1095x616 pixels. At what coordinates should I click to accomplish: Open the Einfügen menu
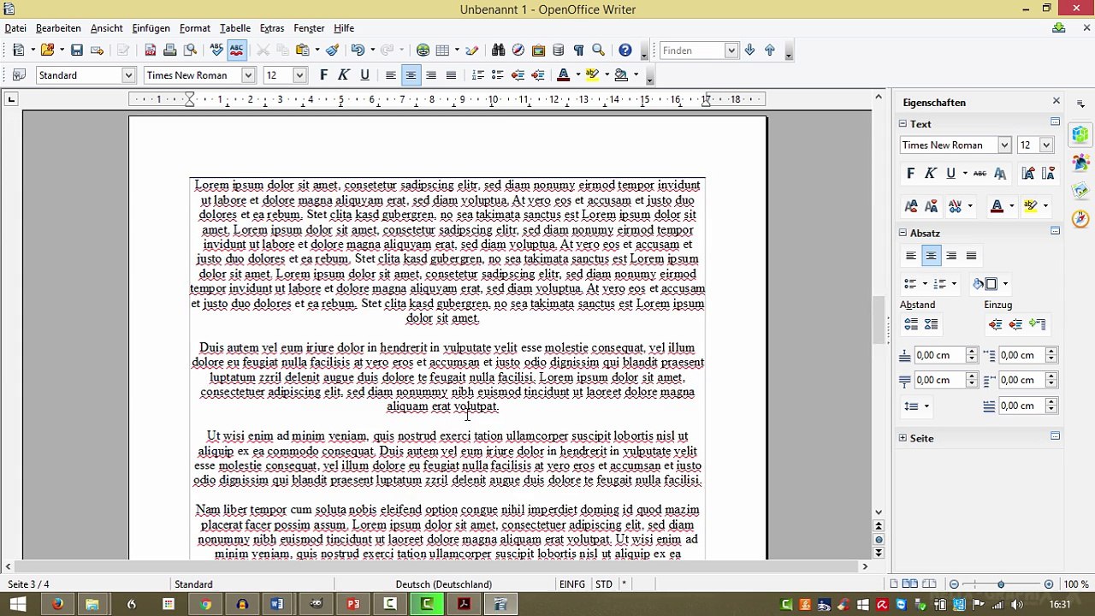[x=151, y=28]
